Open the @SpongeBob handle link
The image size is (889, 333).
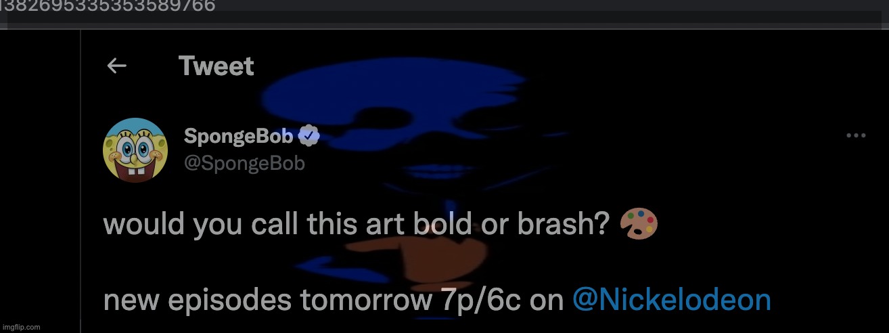[x=244, y=163]
